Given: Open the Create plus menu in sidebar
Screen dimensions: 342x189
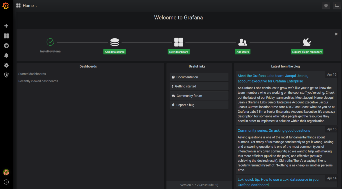Looking at the screenshot, I should pyautogui.click(x=6, y=26).
